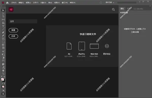Toggle formatting affects text button

click(4, 84)
